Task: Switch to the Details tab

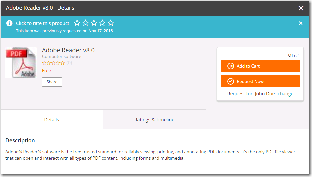Action: [52, 120]
